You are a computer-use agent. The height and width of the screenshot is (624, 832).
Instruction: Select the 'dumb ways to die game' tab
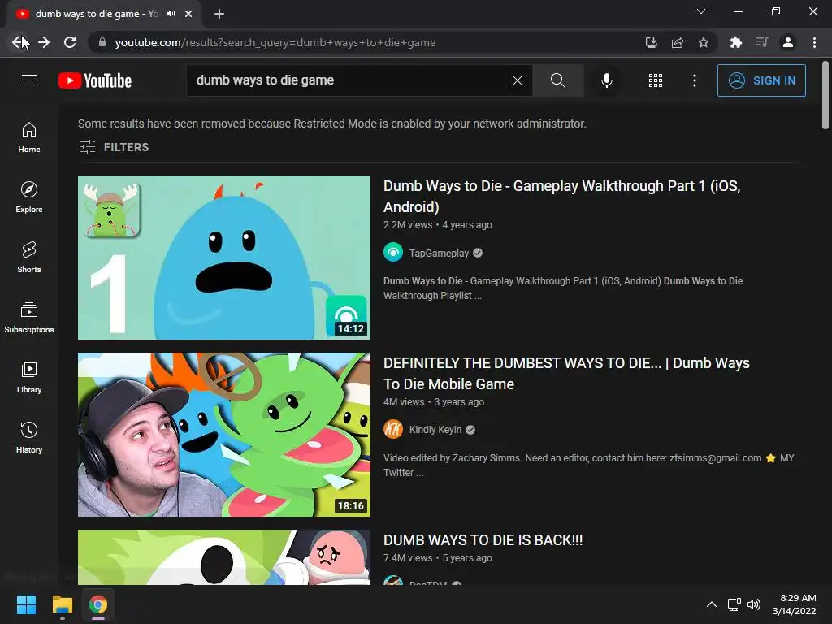coord(103,14)
